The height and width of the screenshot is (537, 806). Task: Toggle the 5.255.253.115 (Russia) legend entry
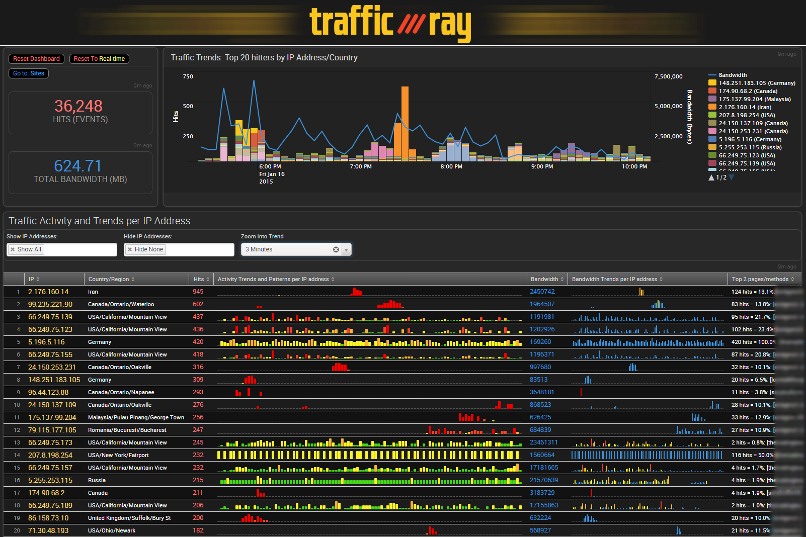pyautogui.click(x=745, y=147)
